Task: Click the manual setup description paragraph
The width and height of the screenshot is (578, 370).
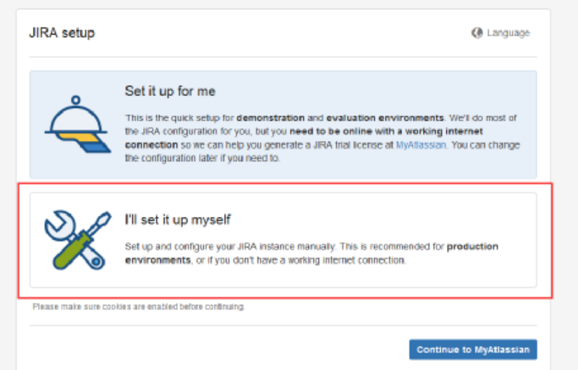Action: pos(311,253)
